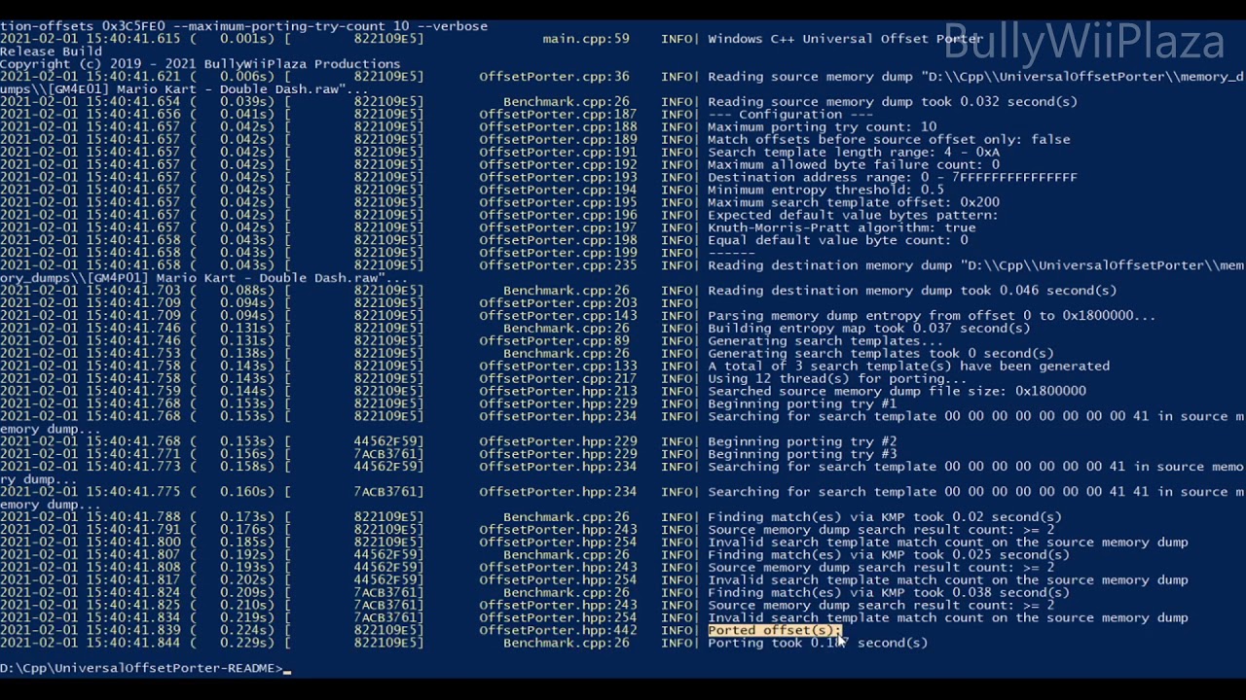This screenshot has height=700, width=1246.
Task: Click "Finding match(es) via KMP took 0.02 second(s)"
Action: coord(885,517)
